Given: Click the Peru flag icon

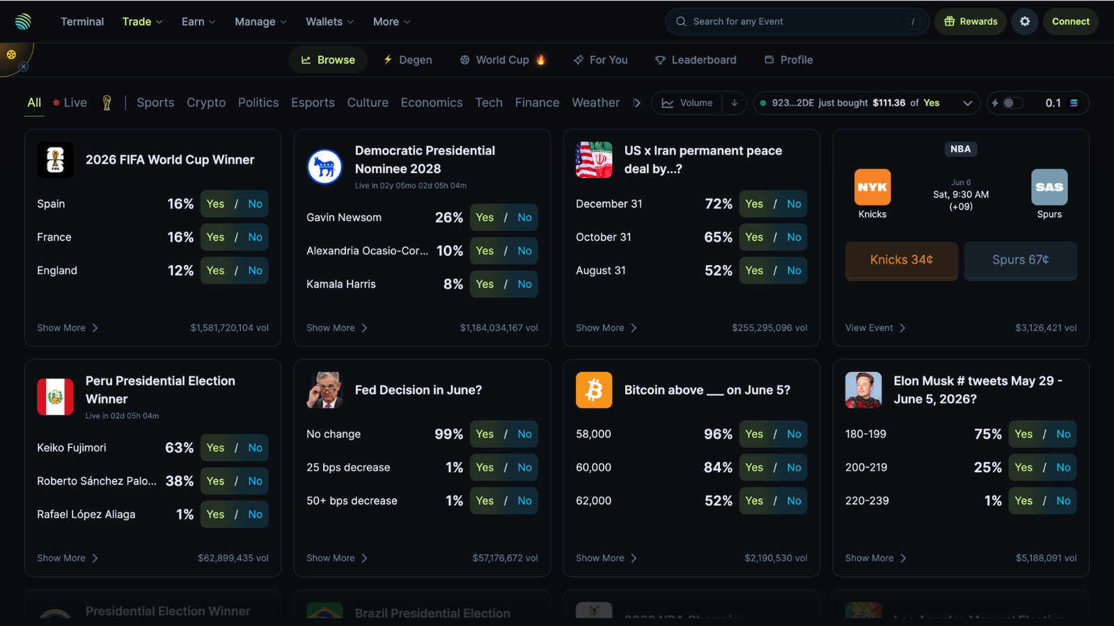Looking at the screenshot, I should 55,396.
